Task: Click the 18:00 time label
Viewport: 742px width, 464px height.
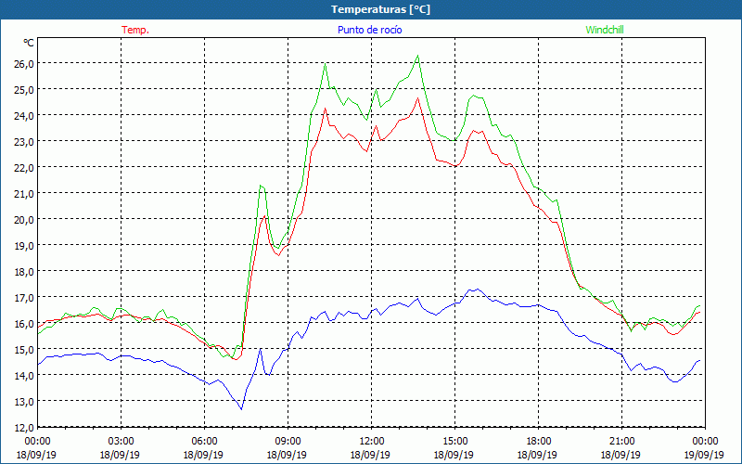Action: 539,442
